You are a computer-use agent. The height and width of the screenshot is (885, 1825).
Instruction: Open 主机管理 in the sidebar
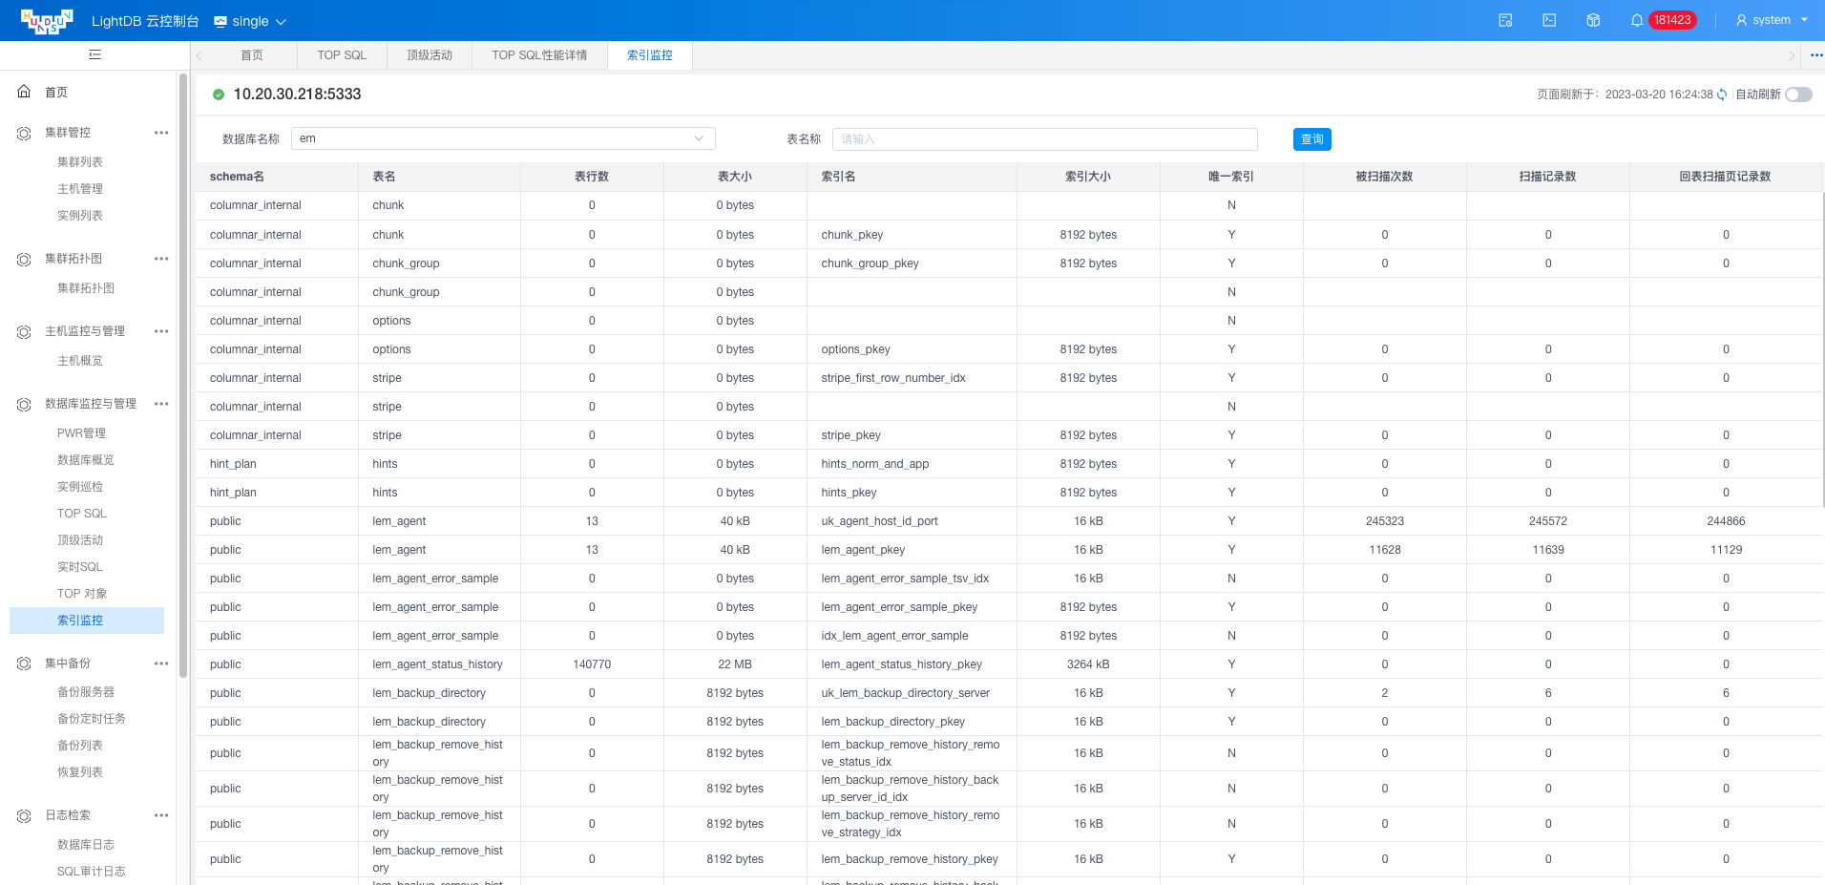tap(80, 189)
